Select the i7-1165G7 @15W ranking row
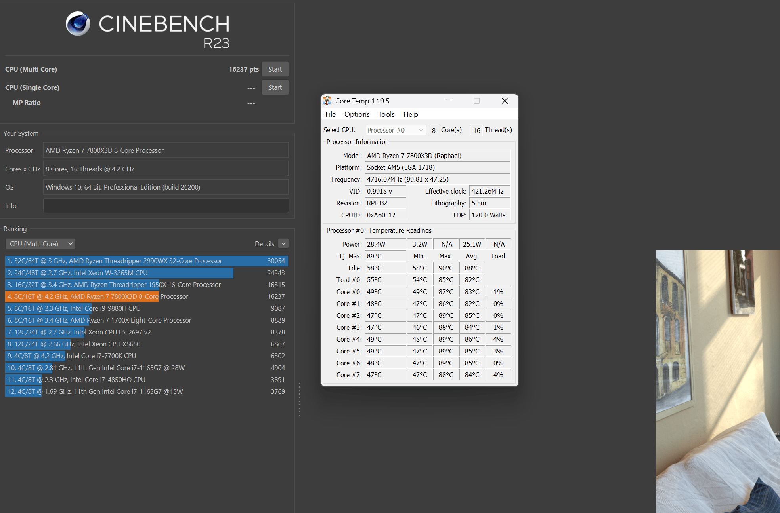780x513 pixels. [x=147, y=391]
